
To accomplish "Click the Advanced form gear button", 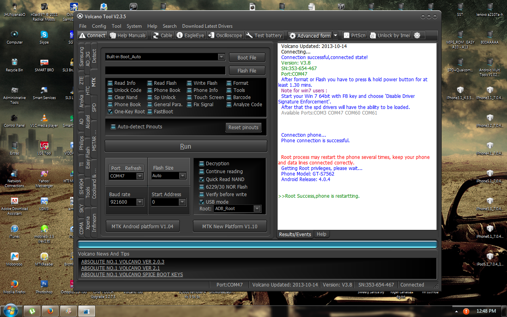I will [310, 36].
